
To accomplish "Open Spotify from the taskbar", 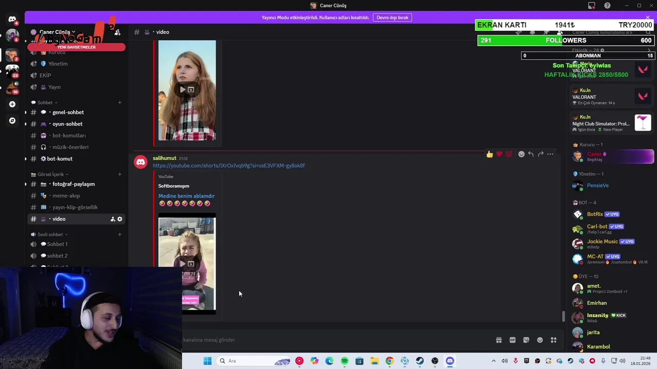I will point(344,361).
